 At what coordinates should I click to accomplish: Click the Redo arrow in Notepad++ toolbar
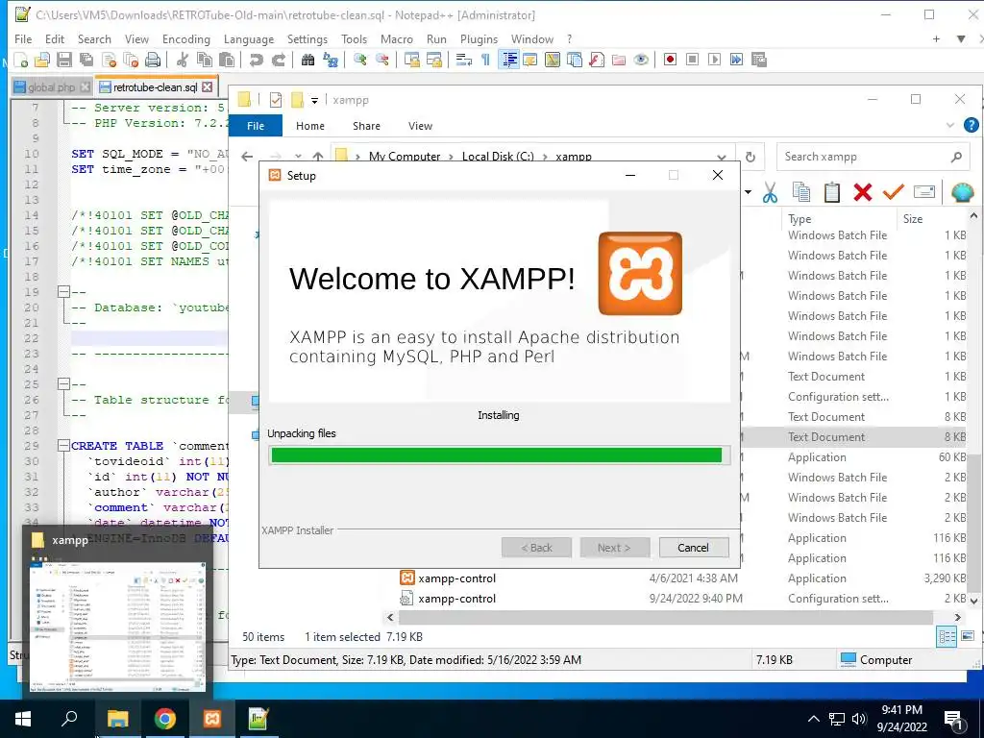point(279,61)
